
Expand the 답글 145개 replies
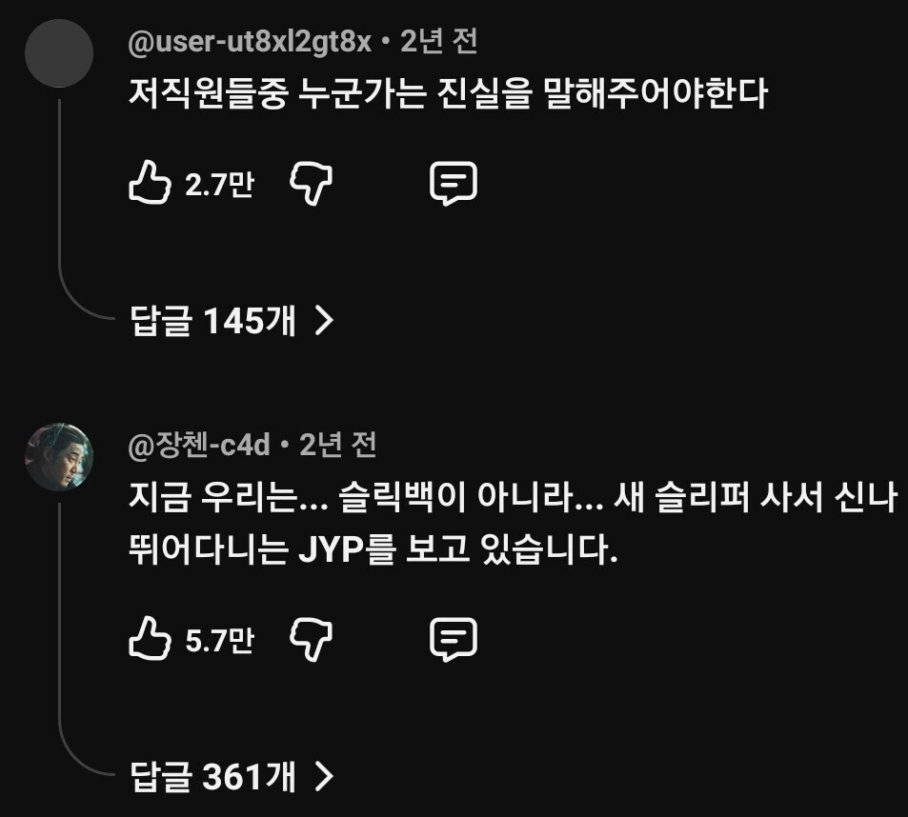pyautogui.click(x=232, y=320)
